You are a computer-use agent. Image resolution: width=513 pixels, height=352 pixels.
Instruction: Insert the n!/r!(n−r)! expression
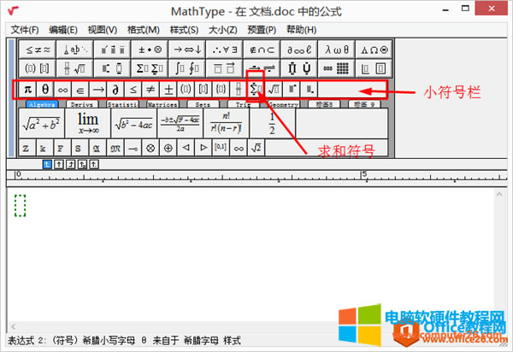pos(227,124)
